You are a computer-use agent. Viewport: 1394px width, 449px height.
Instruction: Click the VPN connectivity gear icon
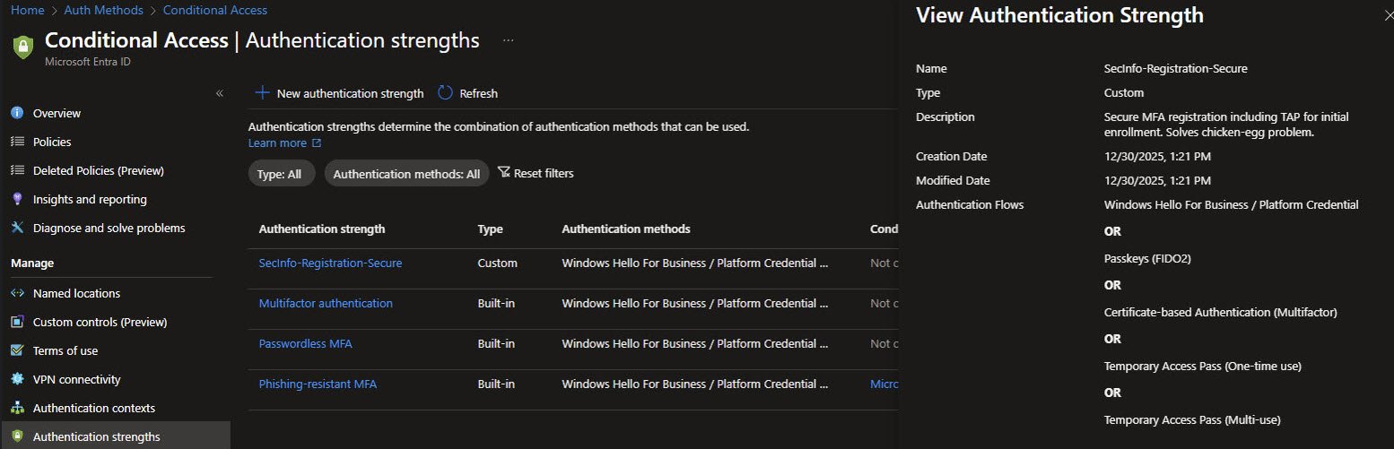click(17, 379)
